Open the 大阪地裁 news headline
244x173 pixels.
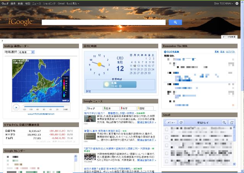pos(117,149)
